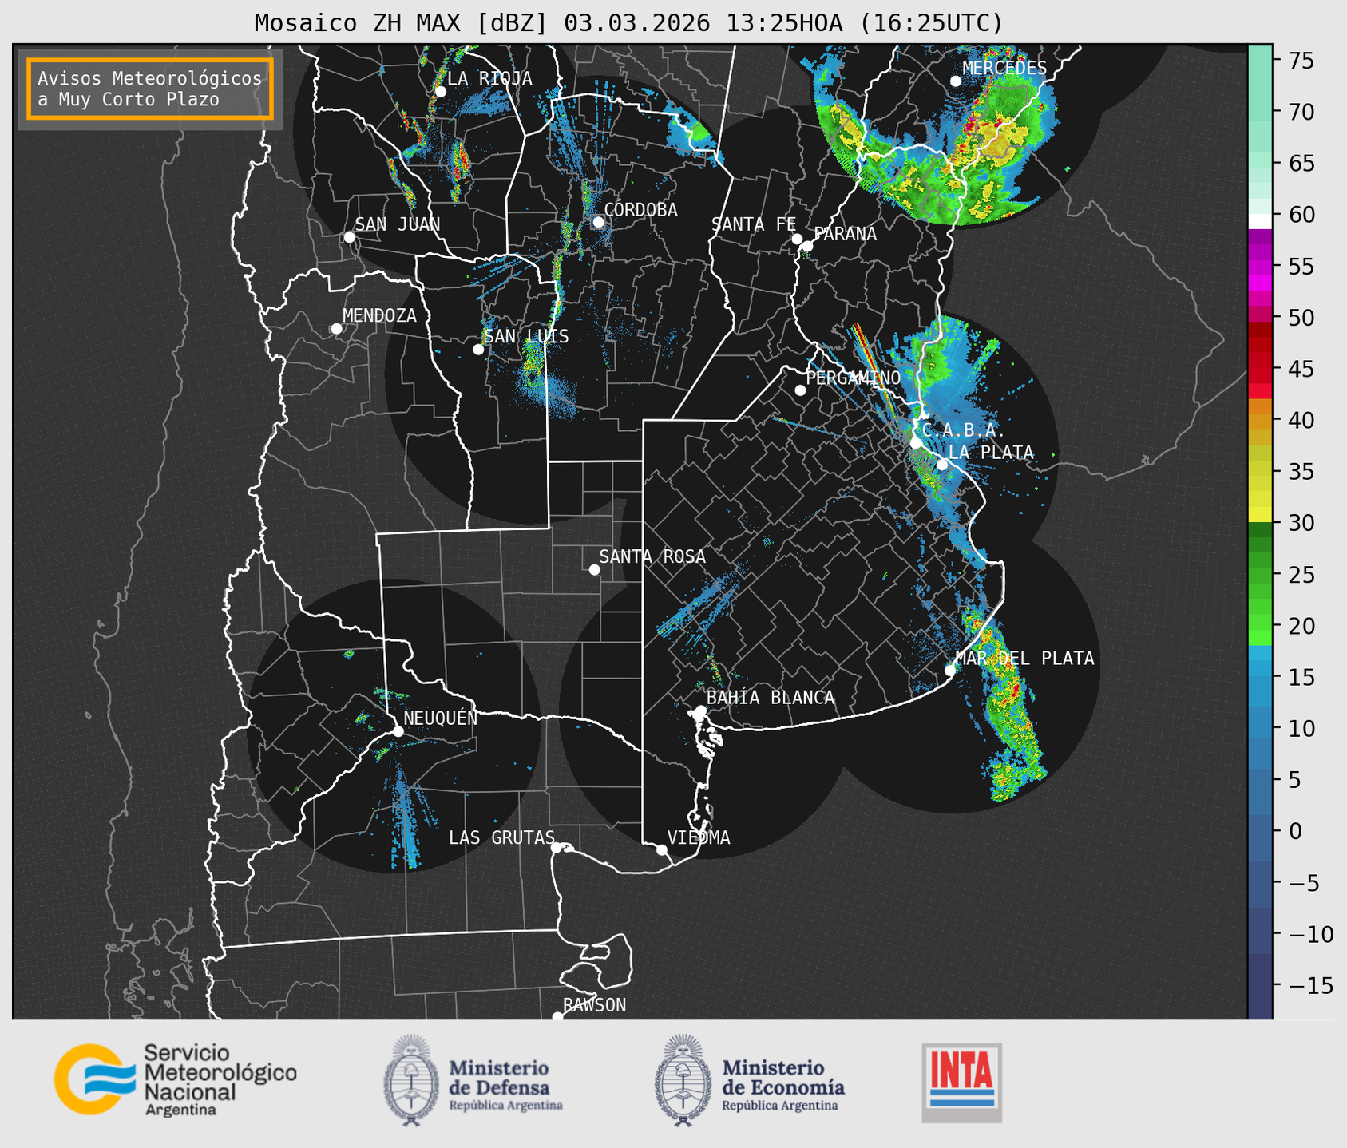This screenshot has width=1347, height=1148.
Task: Click the 40 dBZ orange colorbar segment
Action: (x=1260, y=420)
